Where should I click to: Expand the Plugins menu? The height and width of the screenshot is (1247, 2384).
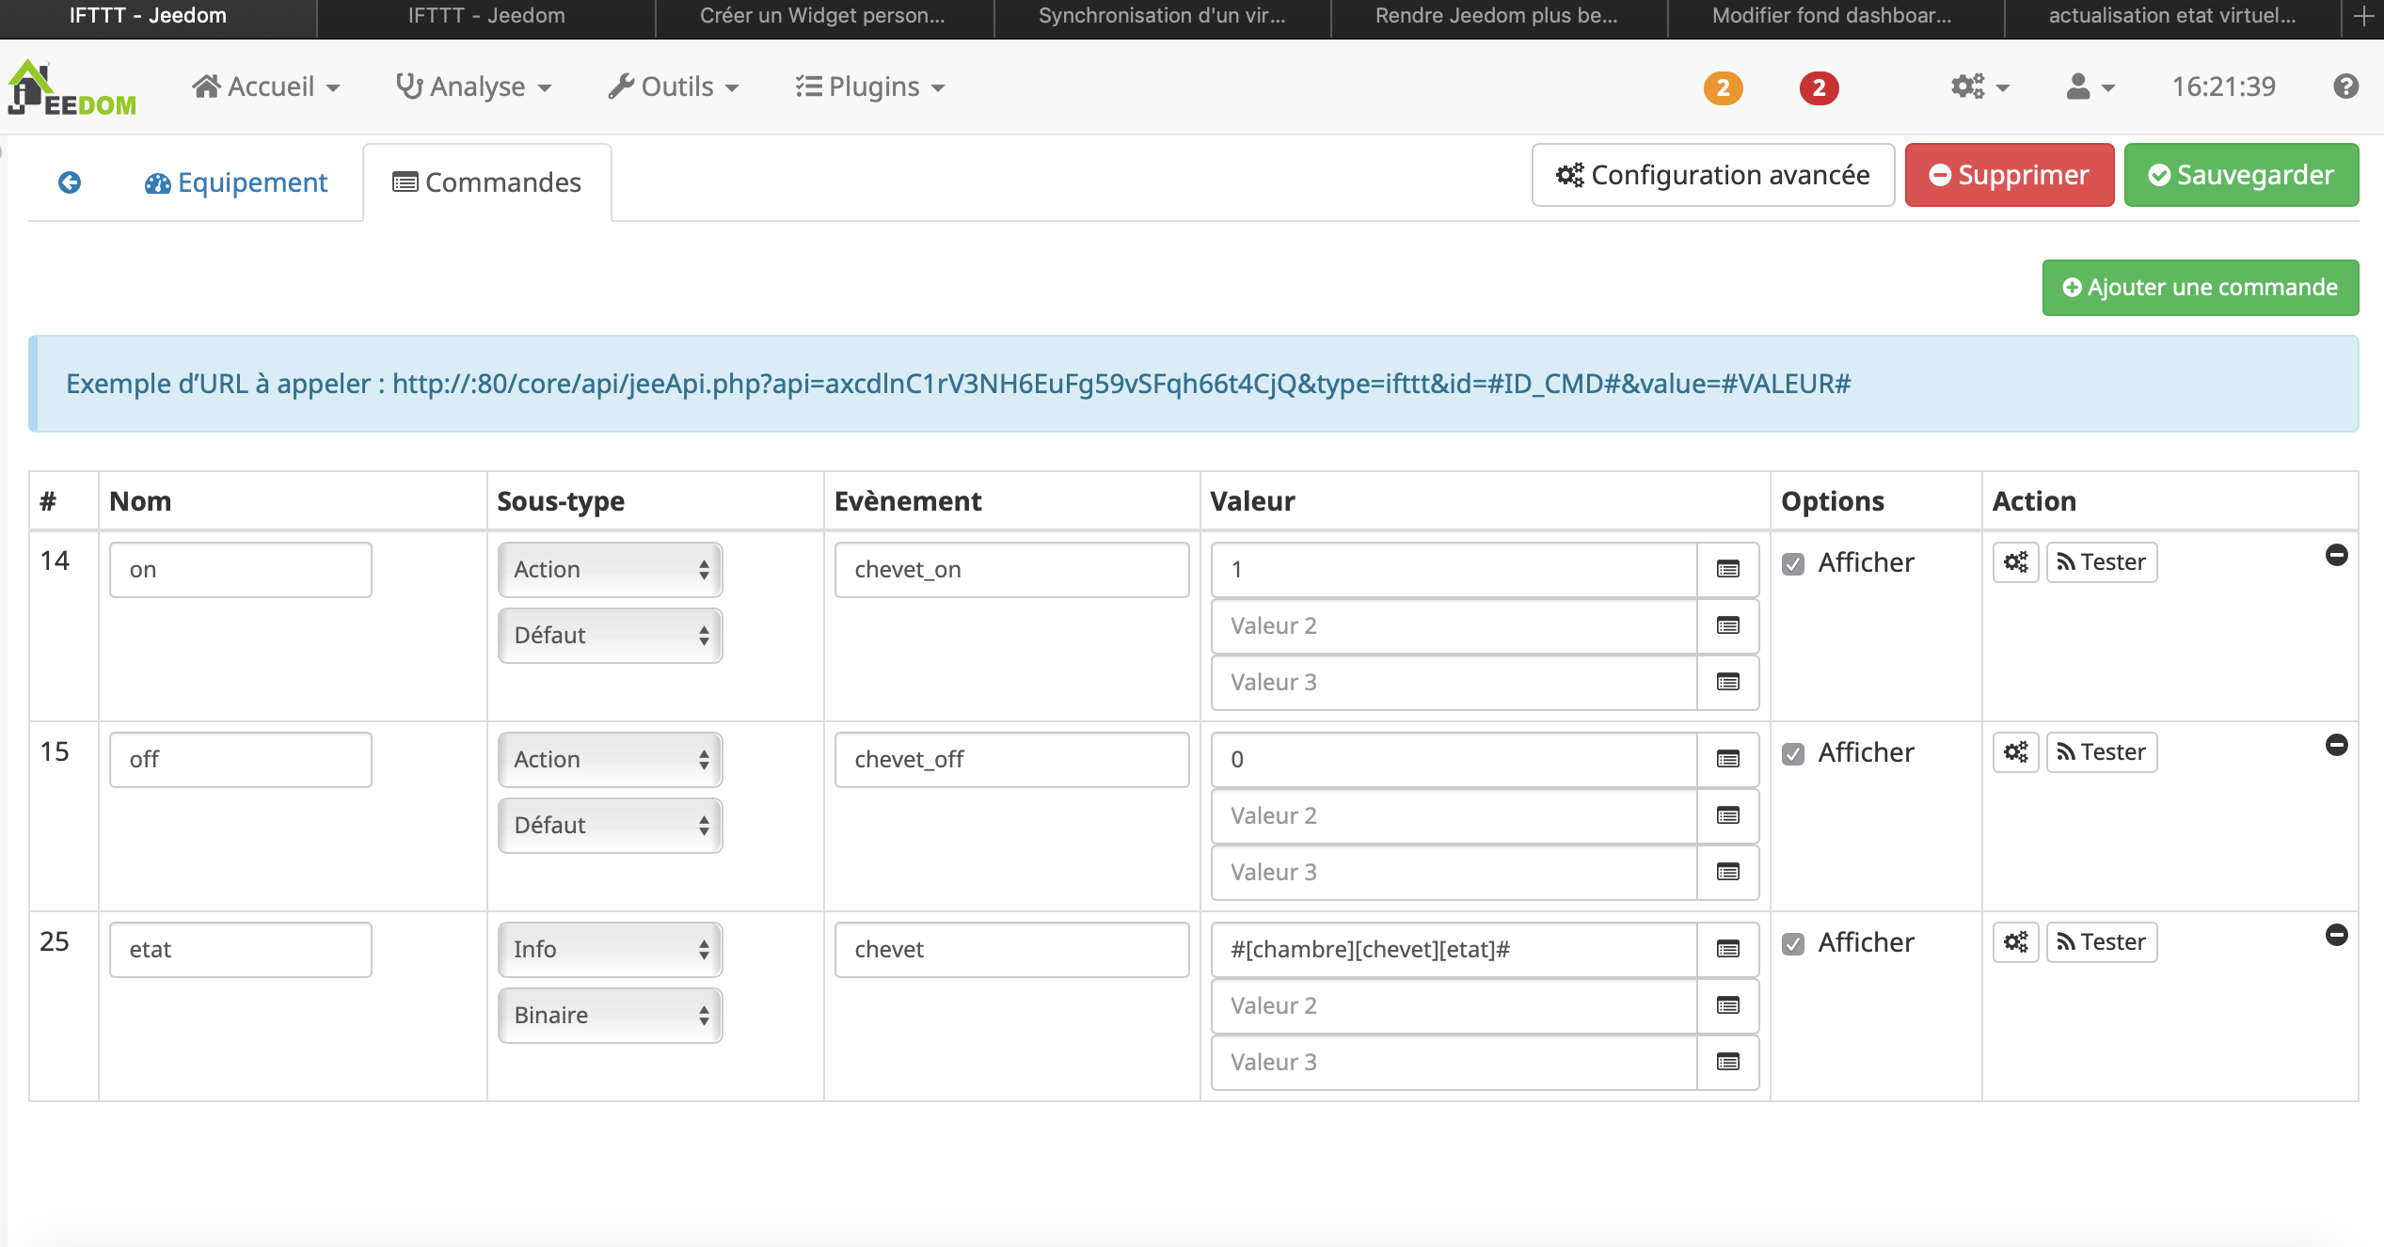click(x=869, y=87)
